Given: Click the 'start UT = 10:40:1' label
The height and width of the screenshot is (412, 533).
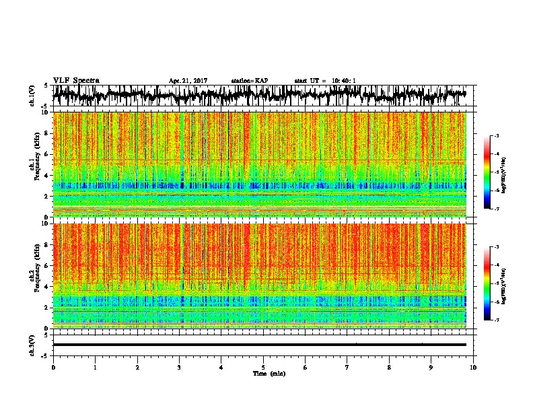Looking at the screenshot, I should tap(325, 81).
